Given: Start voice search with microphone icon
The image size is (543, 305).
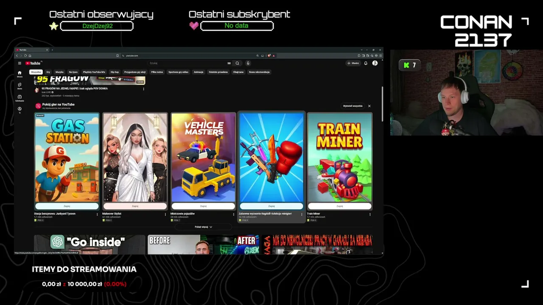Looking at the screenshot, I should click(248, 63).
